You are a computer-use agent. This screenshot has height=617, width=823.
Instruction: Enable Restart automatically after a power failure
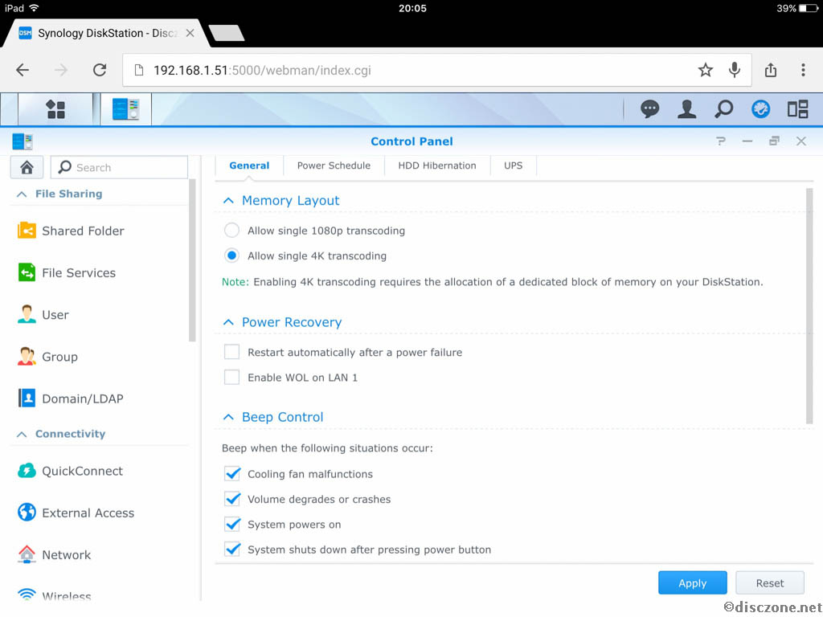[x=231, y=352]
